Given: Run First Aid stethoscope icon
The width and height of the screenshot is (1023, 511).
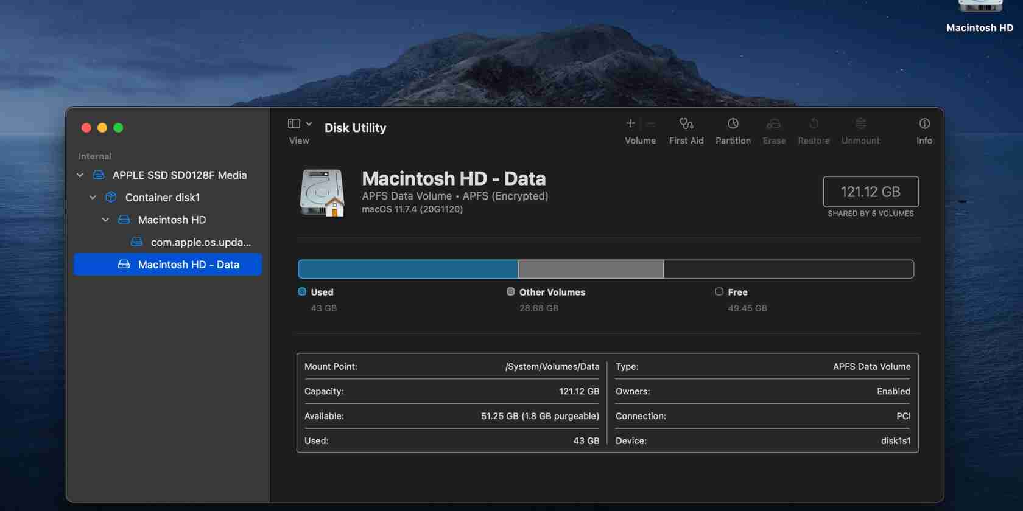Looking at the screenshot, I should point(686,123).
